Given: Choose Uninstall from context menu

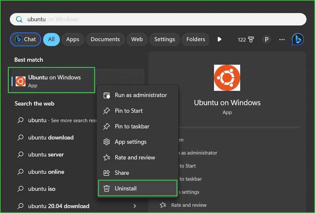Looking at the screenshot, I should (x=138, y=188).
